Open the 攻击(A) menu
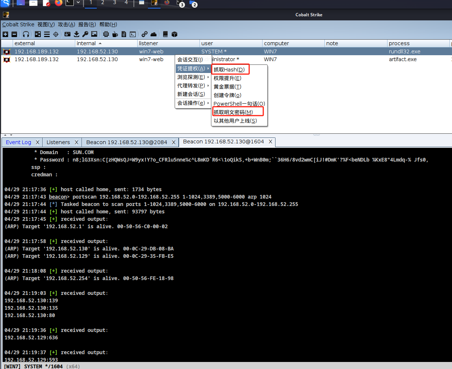 66,24
